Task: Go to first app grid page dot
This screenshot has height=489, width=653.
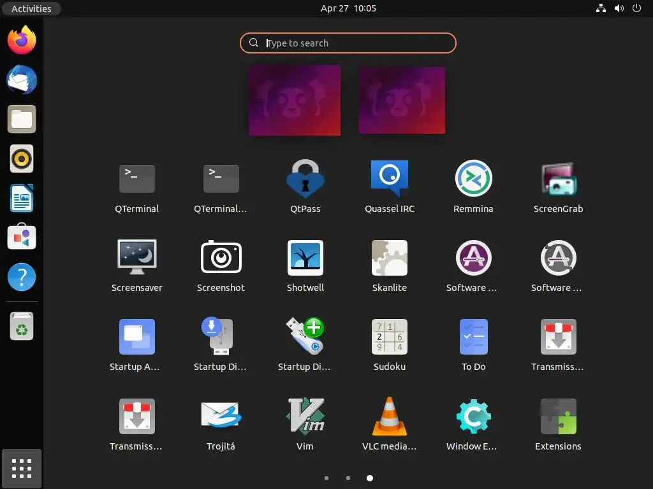Action: [x=326, y=478]
